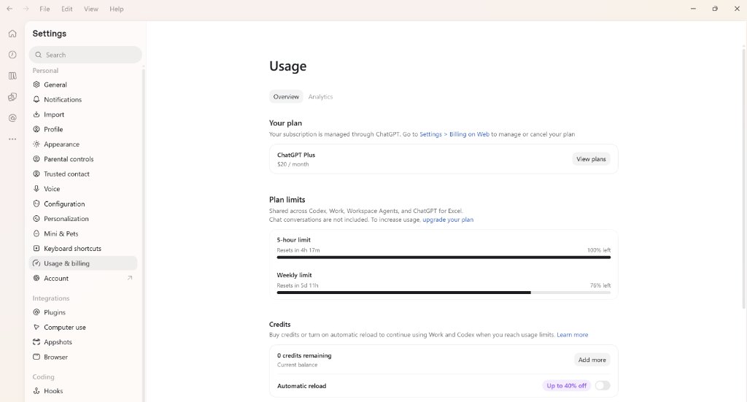Click the Plugins icon
Screen dimensions: 747x402
(x=36, y=312)
